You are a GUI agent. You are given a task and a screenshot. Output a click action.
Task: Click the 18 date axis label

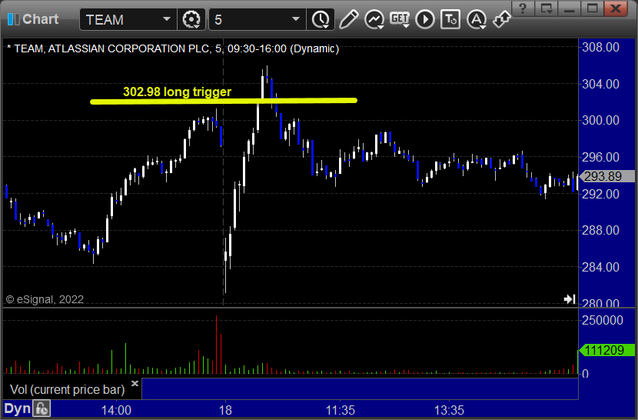(225, 410)
